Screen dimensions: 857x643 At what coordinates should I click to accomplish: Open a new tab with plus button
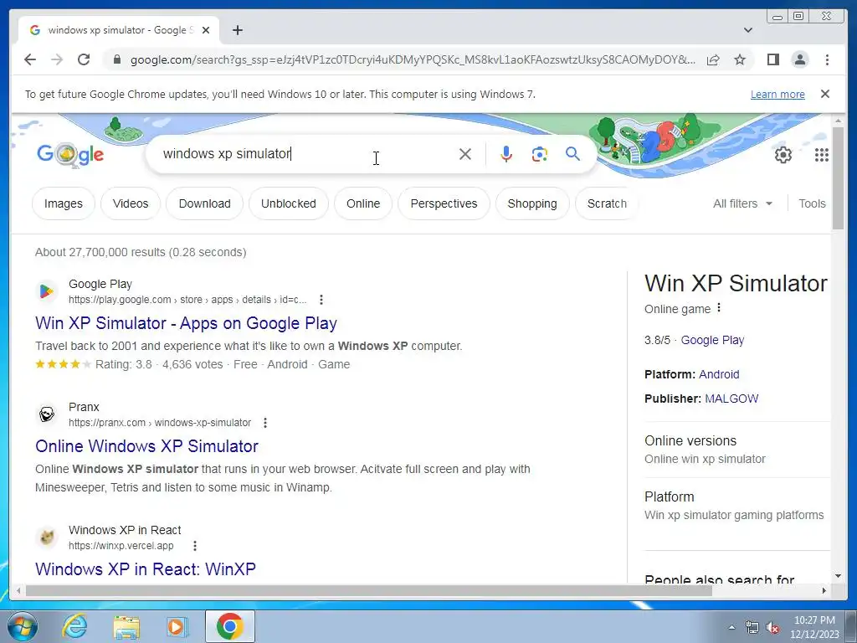pos(237,30)
